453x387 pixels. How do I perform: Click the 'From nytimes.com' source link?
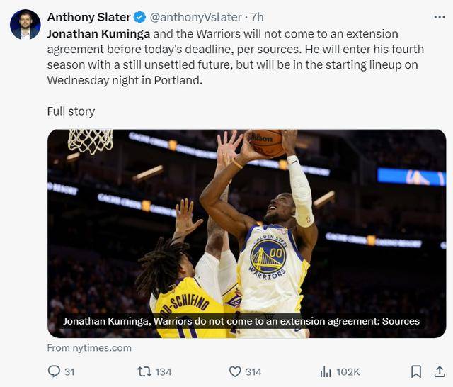click(x=89, y=347)
